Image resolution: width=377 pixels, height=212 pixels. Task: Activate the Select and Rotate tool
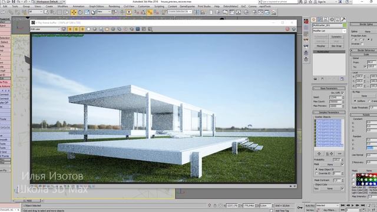(x=80, y=12)
